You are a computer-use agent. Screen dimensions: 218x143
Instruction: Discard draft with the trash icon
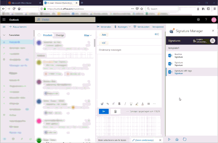pos(115,111)
